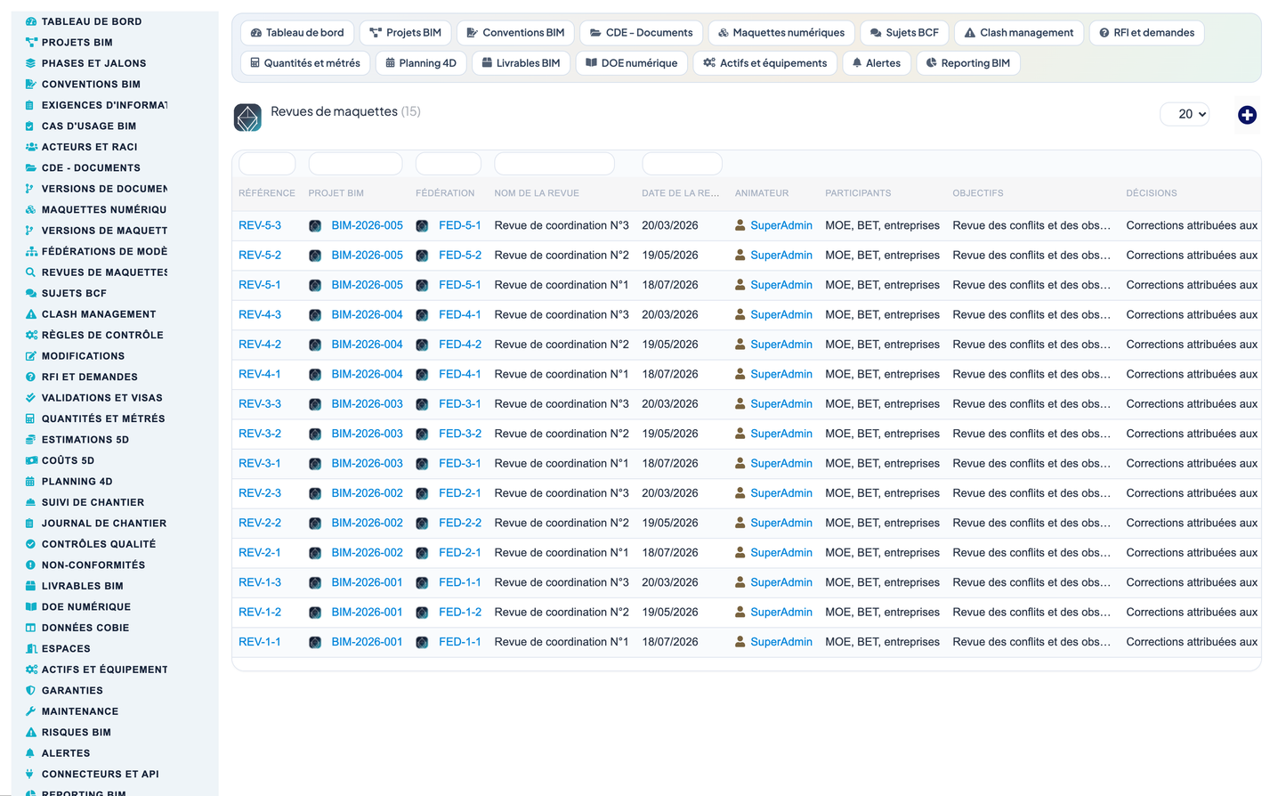
Task: Open the rows-per-page dropdown showing 20
Action: pyautogui.click(x=1185, y=114)
